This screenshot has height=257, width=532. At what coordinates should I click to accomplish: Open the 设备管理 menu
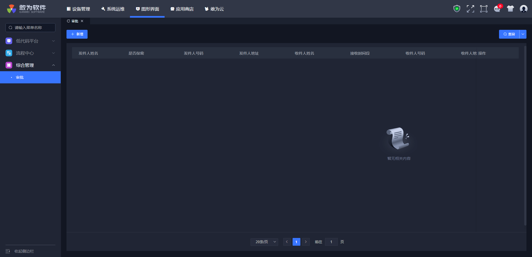78,9
